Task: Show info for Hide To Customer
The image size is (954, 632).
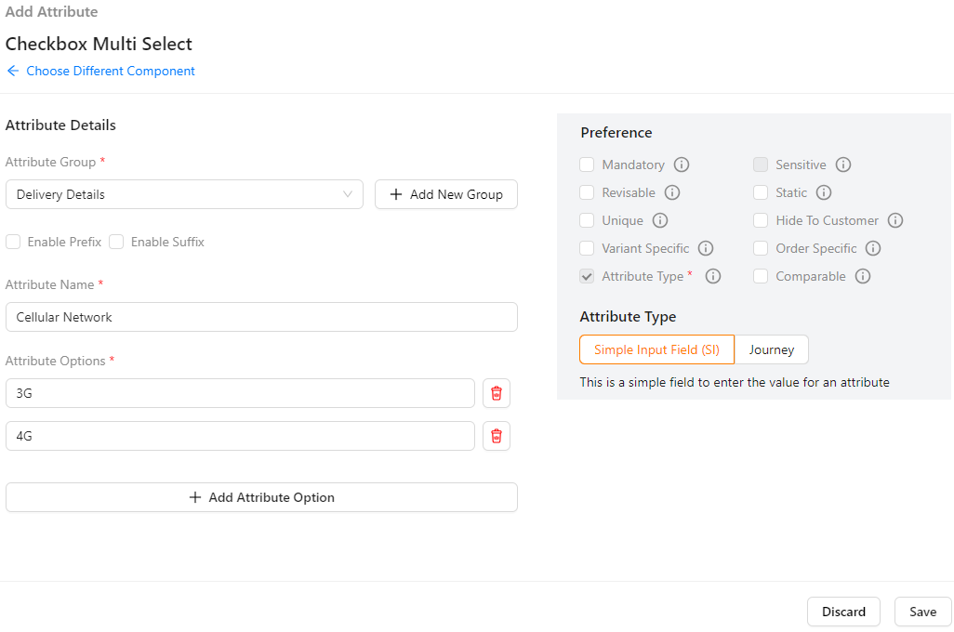Action: click(895, 220)
